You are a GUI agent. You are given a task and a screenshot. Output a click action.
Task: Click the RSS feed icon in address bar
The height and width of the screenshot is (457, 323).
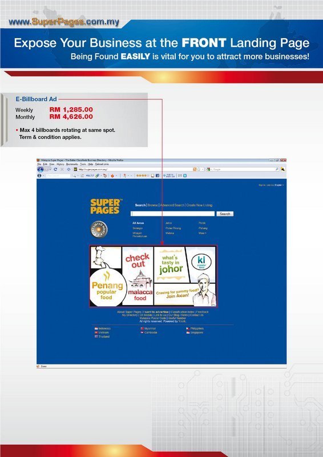coord(195,169)
